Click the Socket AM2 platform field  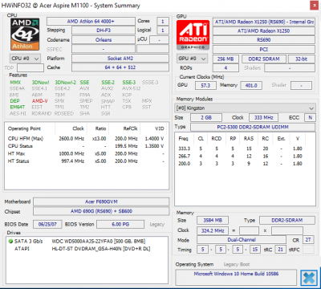[120, 59]
